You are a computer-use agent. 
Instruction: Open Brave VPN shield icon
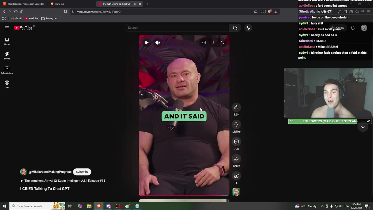point(363,12)
